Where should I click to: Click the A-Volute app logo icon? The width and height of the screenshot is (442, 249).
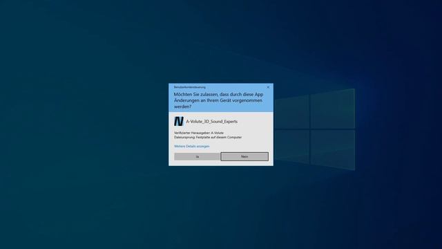179,122
